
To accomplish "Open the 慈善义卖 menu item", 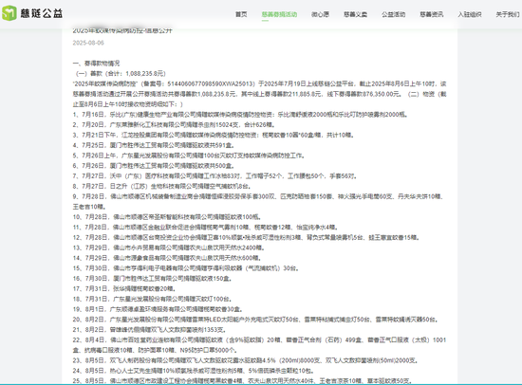I will coord(355,14).
